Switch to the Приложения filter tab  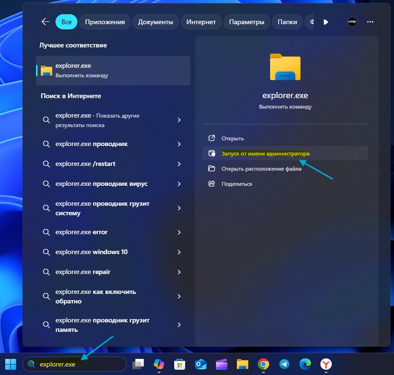(x=105, y=22)
